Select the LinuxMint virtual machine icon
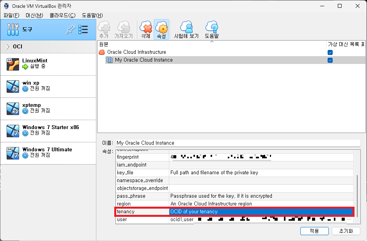Image resolution: width=367 pixels, height=241 pixels. (x=13, y=64)
